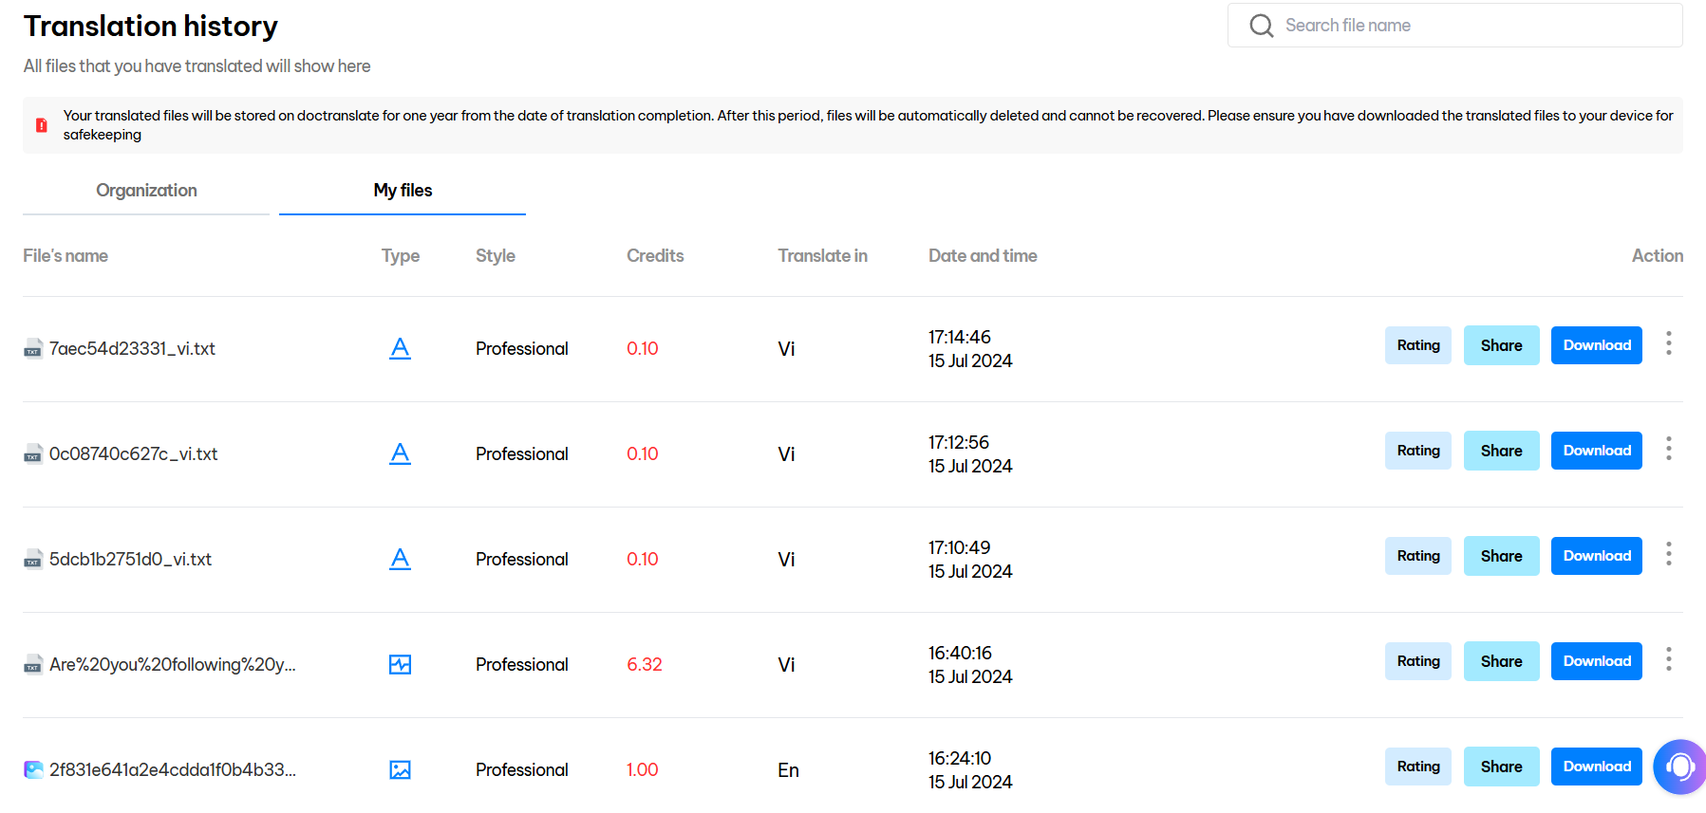The width and height of the screenshot is (1706, 813).
Task: Focus the Search file name field
Action: (x=1472, y=26)
